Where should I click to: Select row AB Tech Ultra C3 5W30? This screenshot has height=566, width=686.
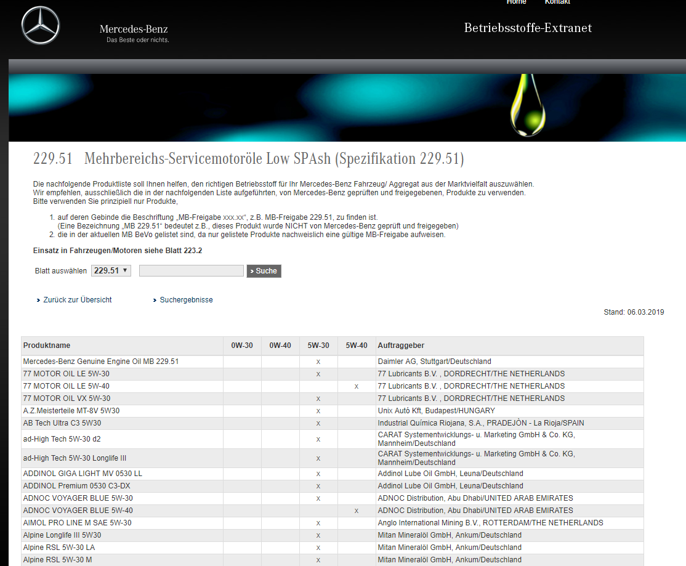tap(333, 423)
